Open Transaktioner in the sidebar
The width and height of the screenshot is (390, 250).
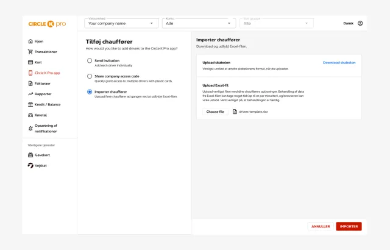click(46, 52)
